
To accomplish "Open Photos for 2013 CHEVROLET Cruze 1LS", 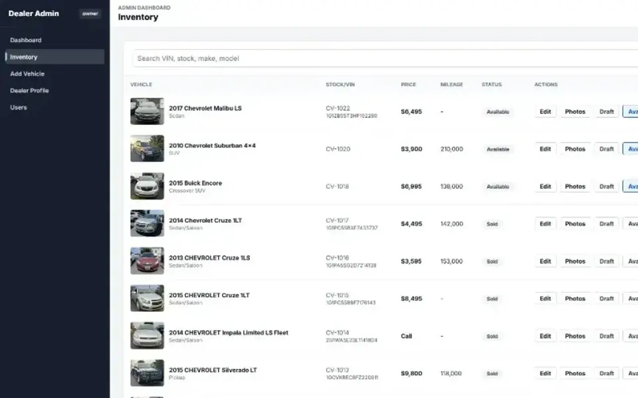I will [575, 261].
